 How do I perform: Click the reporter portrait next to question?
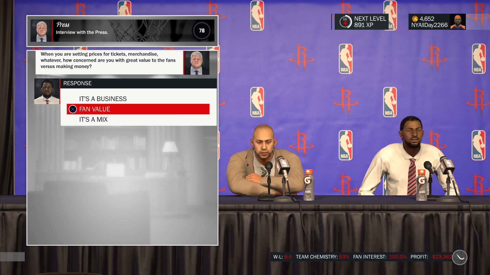(197, 63)
